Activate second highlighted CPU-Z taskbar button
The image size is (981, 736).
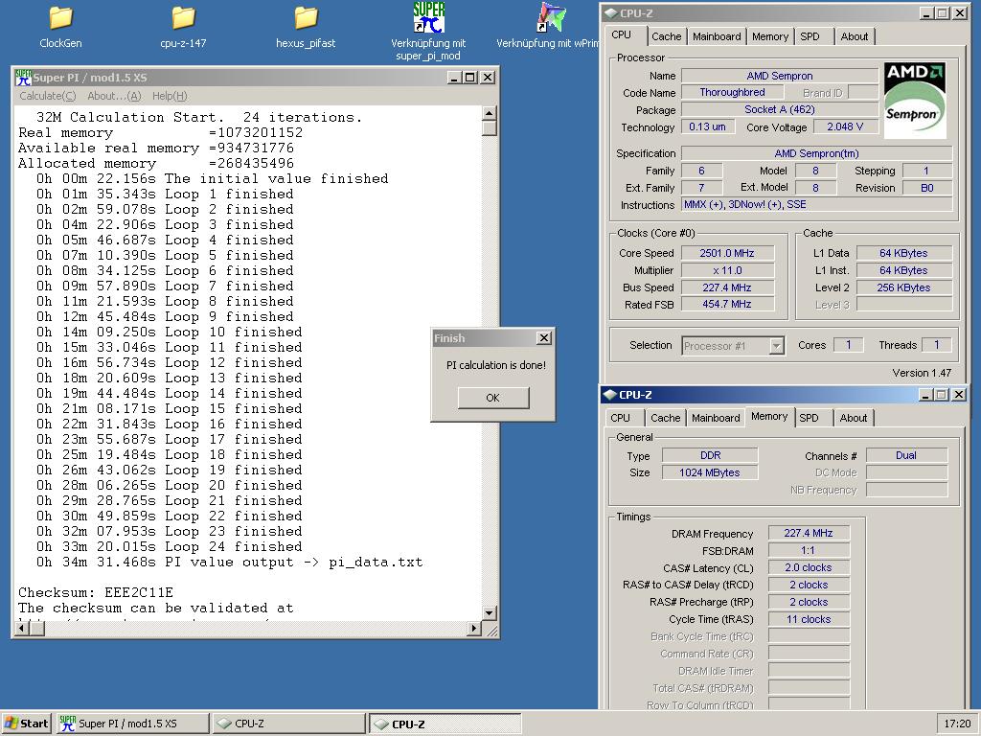(x=445, y=724)
